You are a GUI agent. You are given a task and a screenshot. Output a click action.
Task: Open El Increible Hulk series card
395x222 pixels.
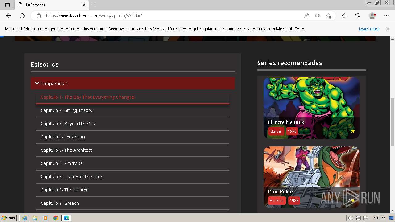(x=311, y=108)
